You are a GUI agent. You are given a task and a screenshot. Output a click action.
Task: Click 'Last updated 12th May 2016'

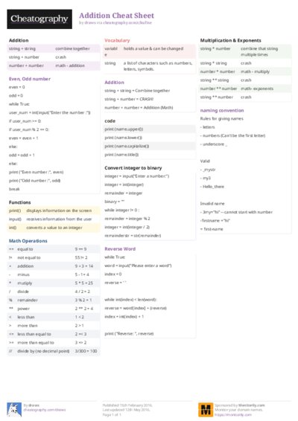point(126,410)
